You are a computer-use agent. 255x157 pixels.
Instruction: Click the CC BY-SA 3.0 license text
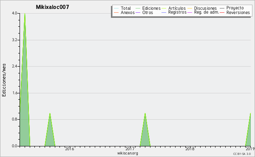242,154
